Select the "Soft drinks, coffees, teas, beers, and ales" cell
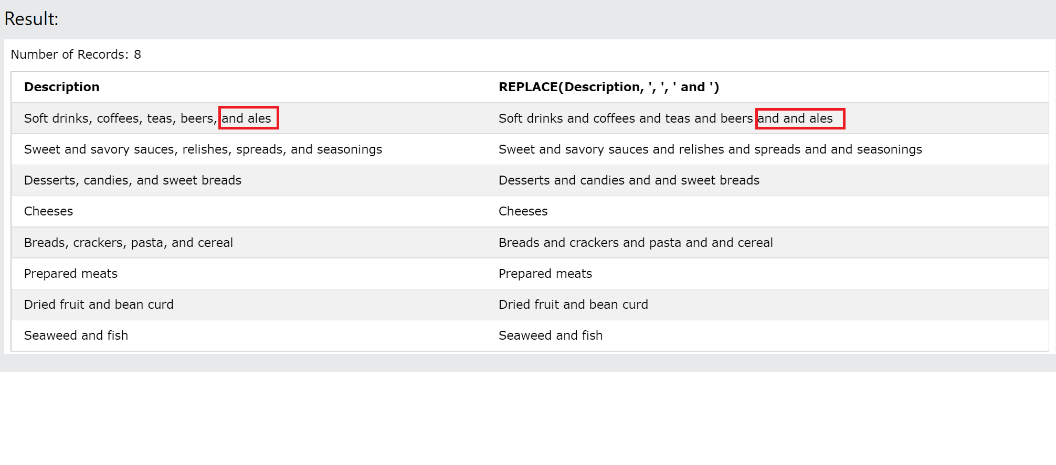The width and height of the screenshot is (1056, 465). [x=147, y=118]
